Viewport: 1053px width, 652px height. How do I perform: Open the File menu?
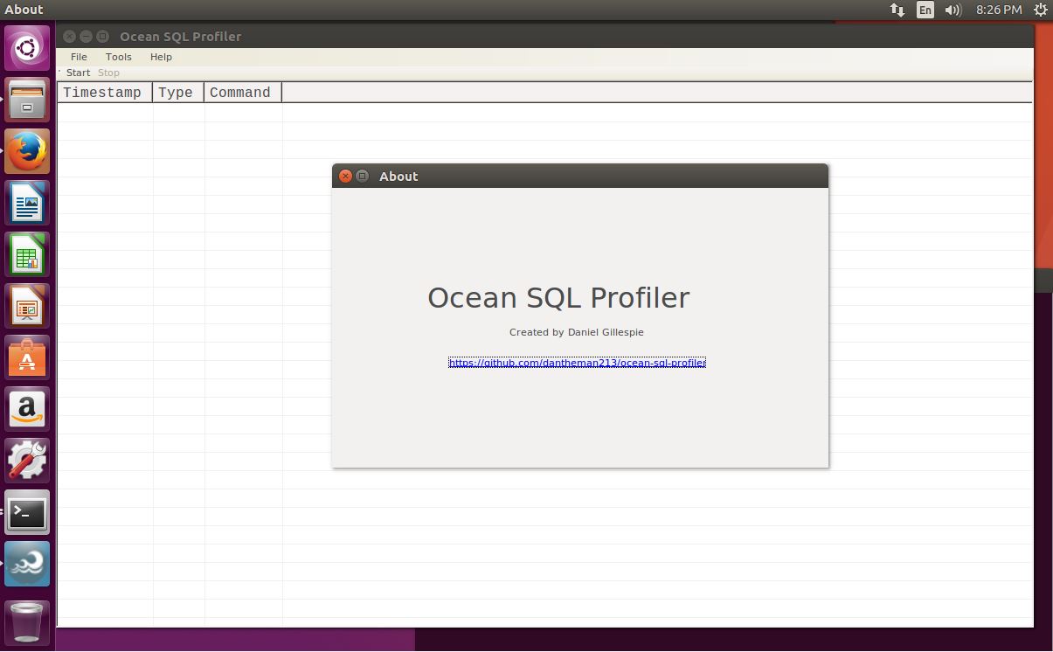point(78,56)
